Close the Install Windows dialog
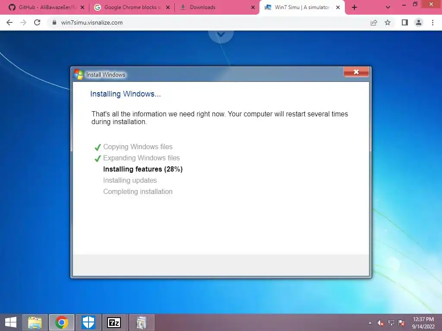The image size is (442, 331). (x=356, y=72)
